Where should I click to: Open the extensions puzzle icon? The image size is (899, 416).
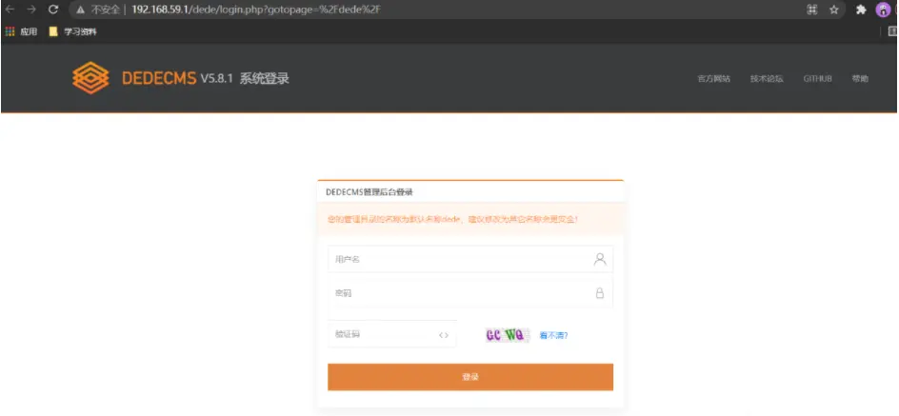861,10
